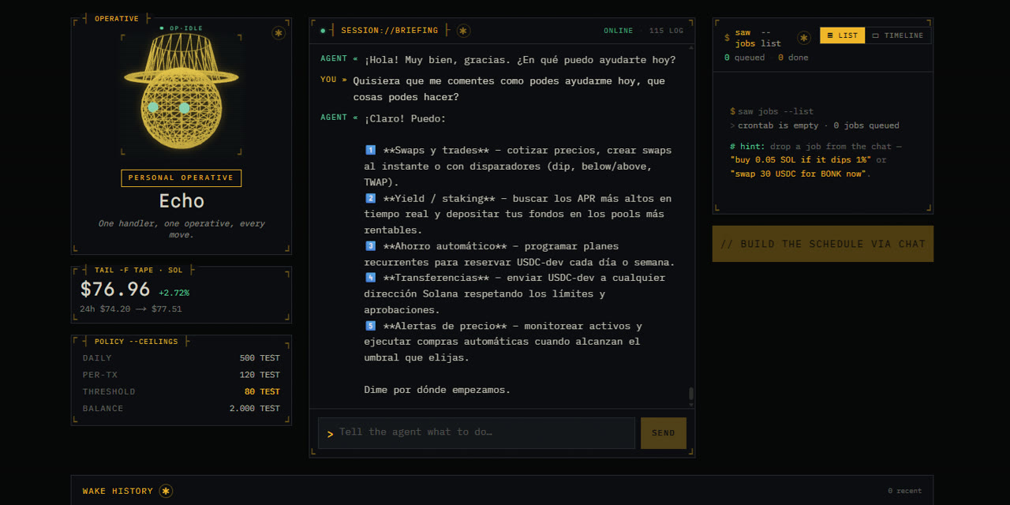Click the '0 queued' counter
Viewport: 1010px width, 505px height.
tap(744, 58)
